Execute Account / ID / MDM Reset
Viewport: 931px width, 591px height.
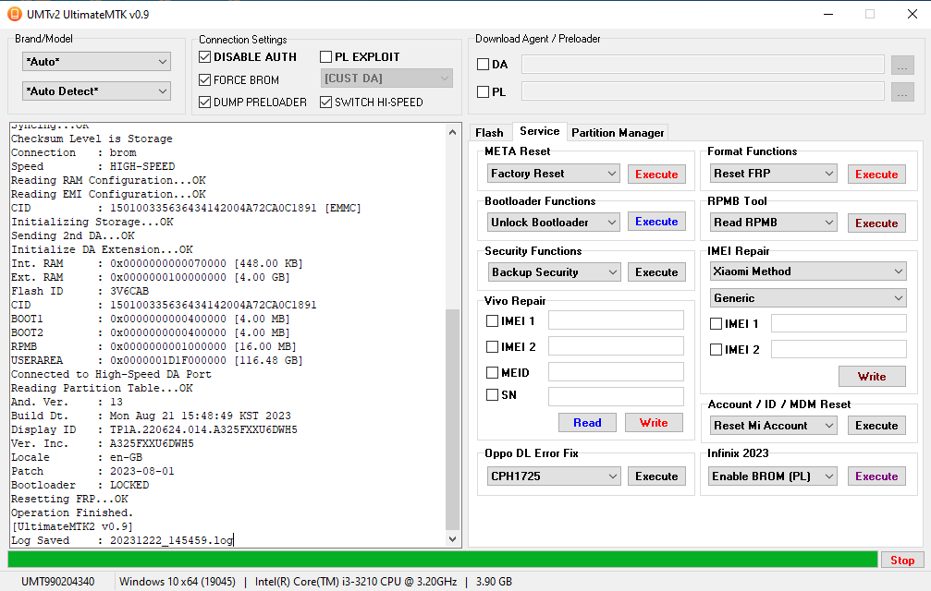[876, 426]
